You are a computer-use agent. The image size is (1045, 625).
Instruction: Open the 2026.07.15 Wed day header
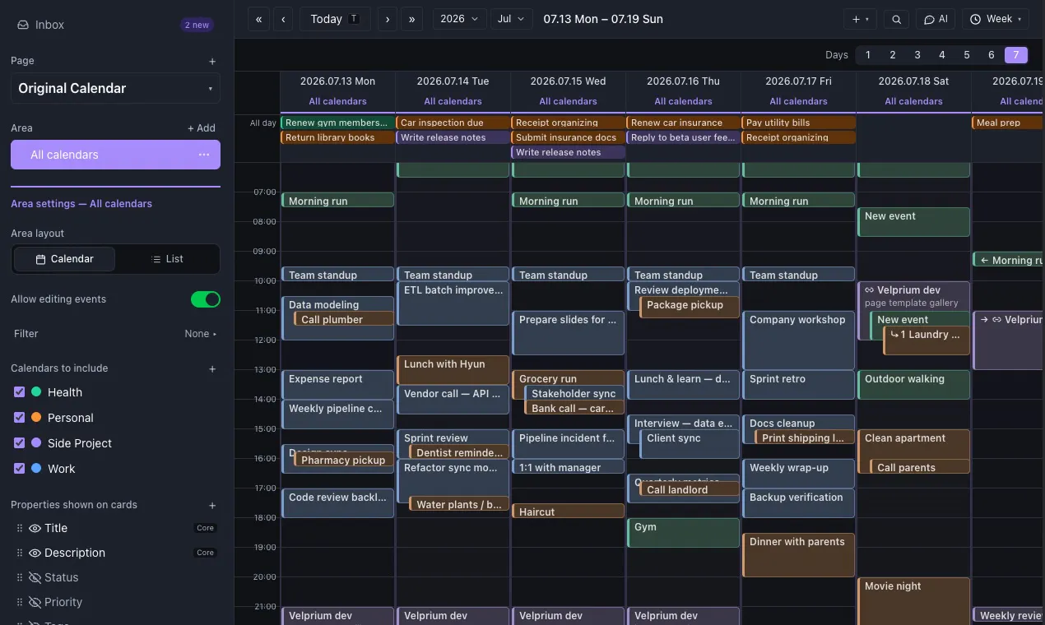568,81
